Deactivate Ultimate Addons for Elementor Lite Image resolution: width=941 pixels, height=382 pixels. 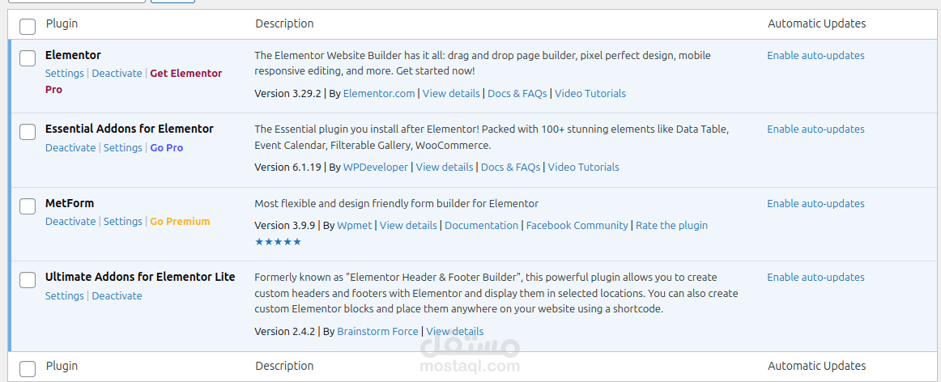(x=117, y=295)
